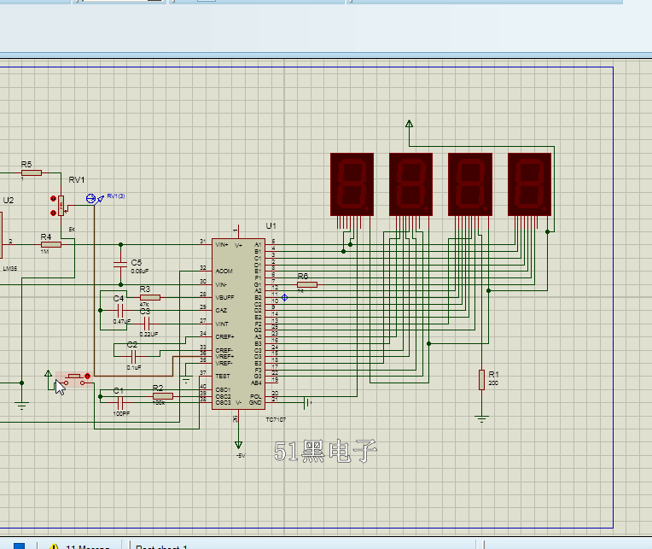Select capacitor C1 100PF symbol

pos(120,403)
